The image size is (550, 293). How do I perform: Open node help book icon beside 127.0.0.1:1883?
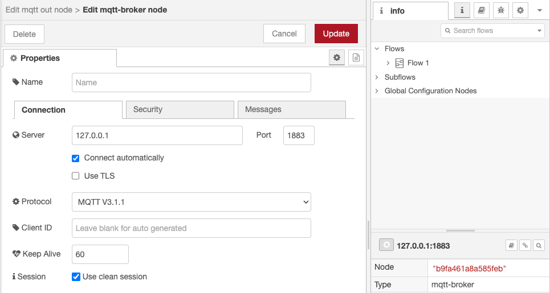point(512,245)
